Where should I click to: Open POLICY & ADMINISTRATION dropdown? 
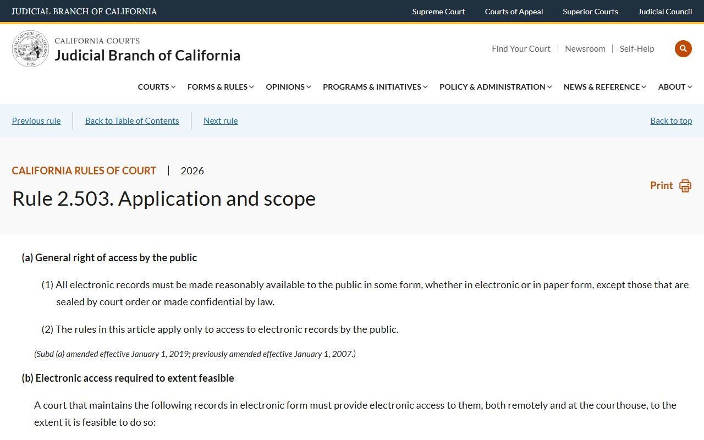[496, 87]
